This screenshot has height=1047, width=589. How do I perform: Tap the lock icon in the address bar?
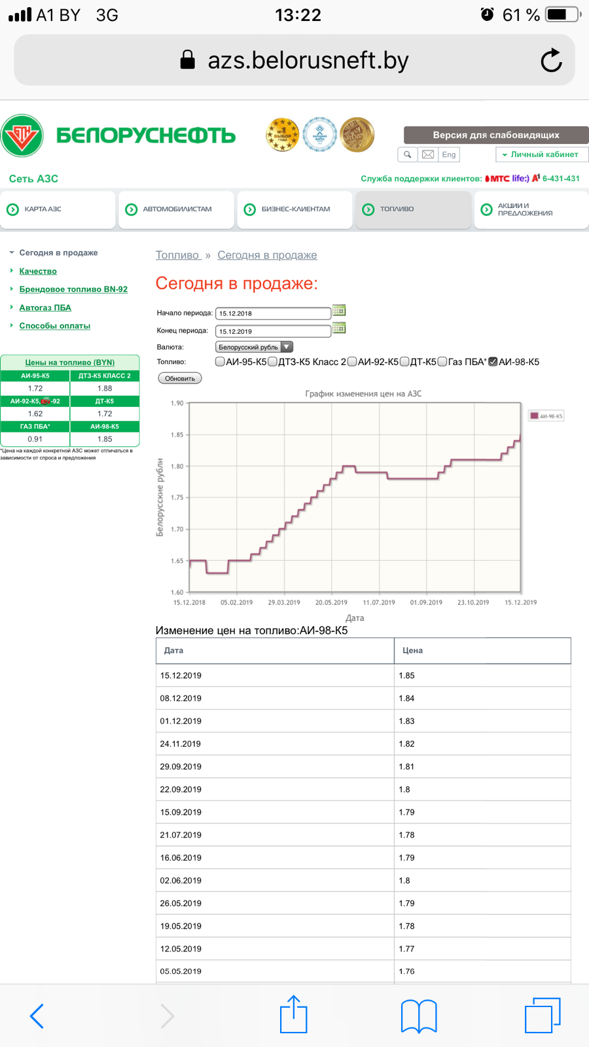(187, 60)
